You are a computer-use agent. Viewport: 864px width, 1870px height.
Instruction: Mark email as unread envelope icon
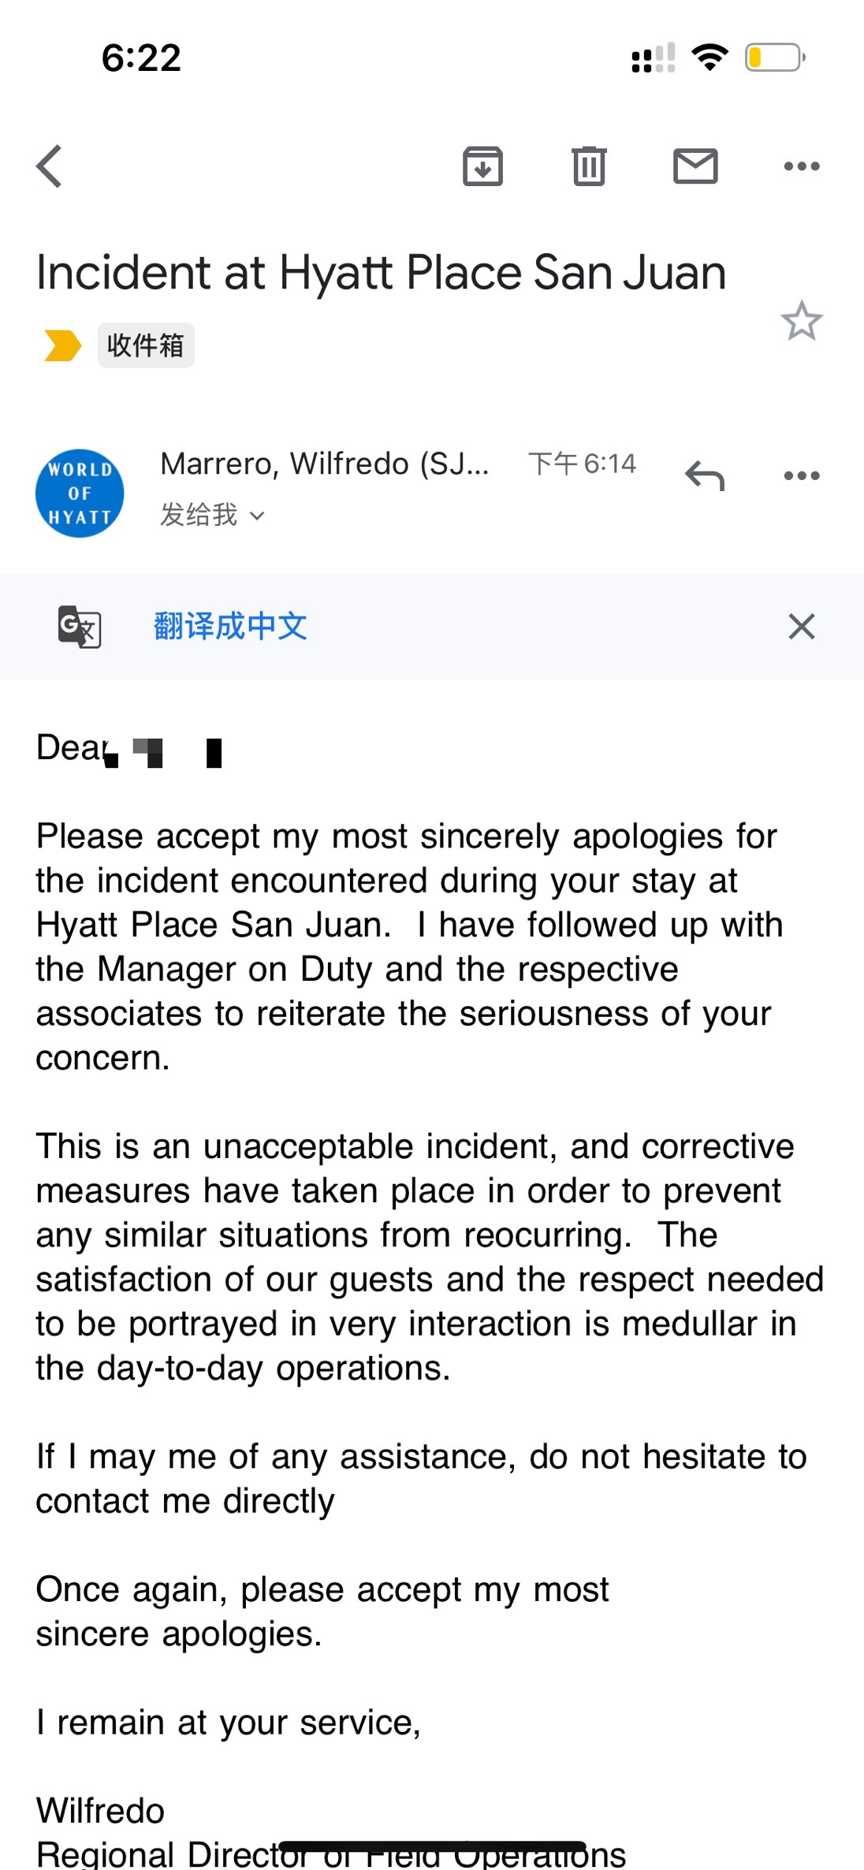pyautogui.click(x=695, y=166)
